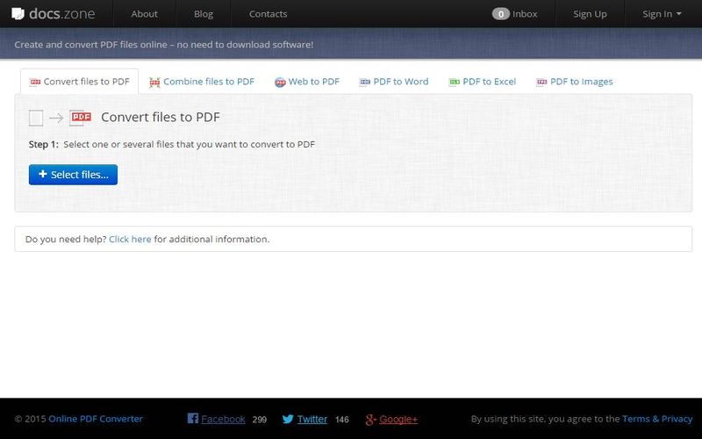This screenshot has height=439, width=702.
Task: Open the Twitter text link
Action: (312, 420)
